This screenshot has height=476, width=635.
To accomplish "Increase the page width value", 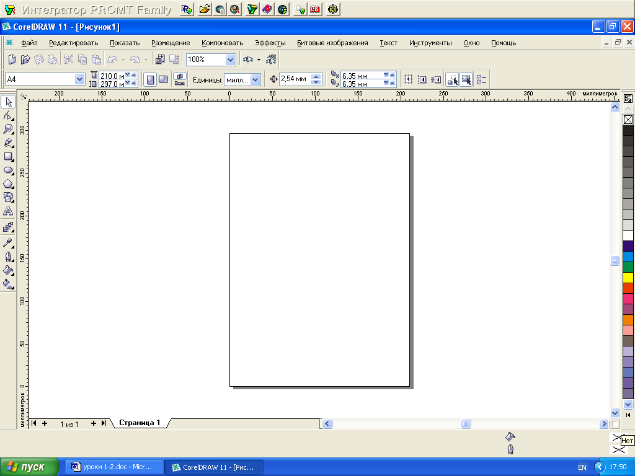I will (134, 74).
